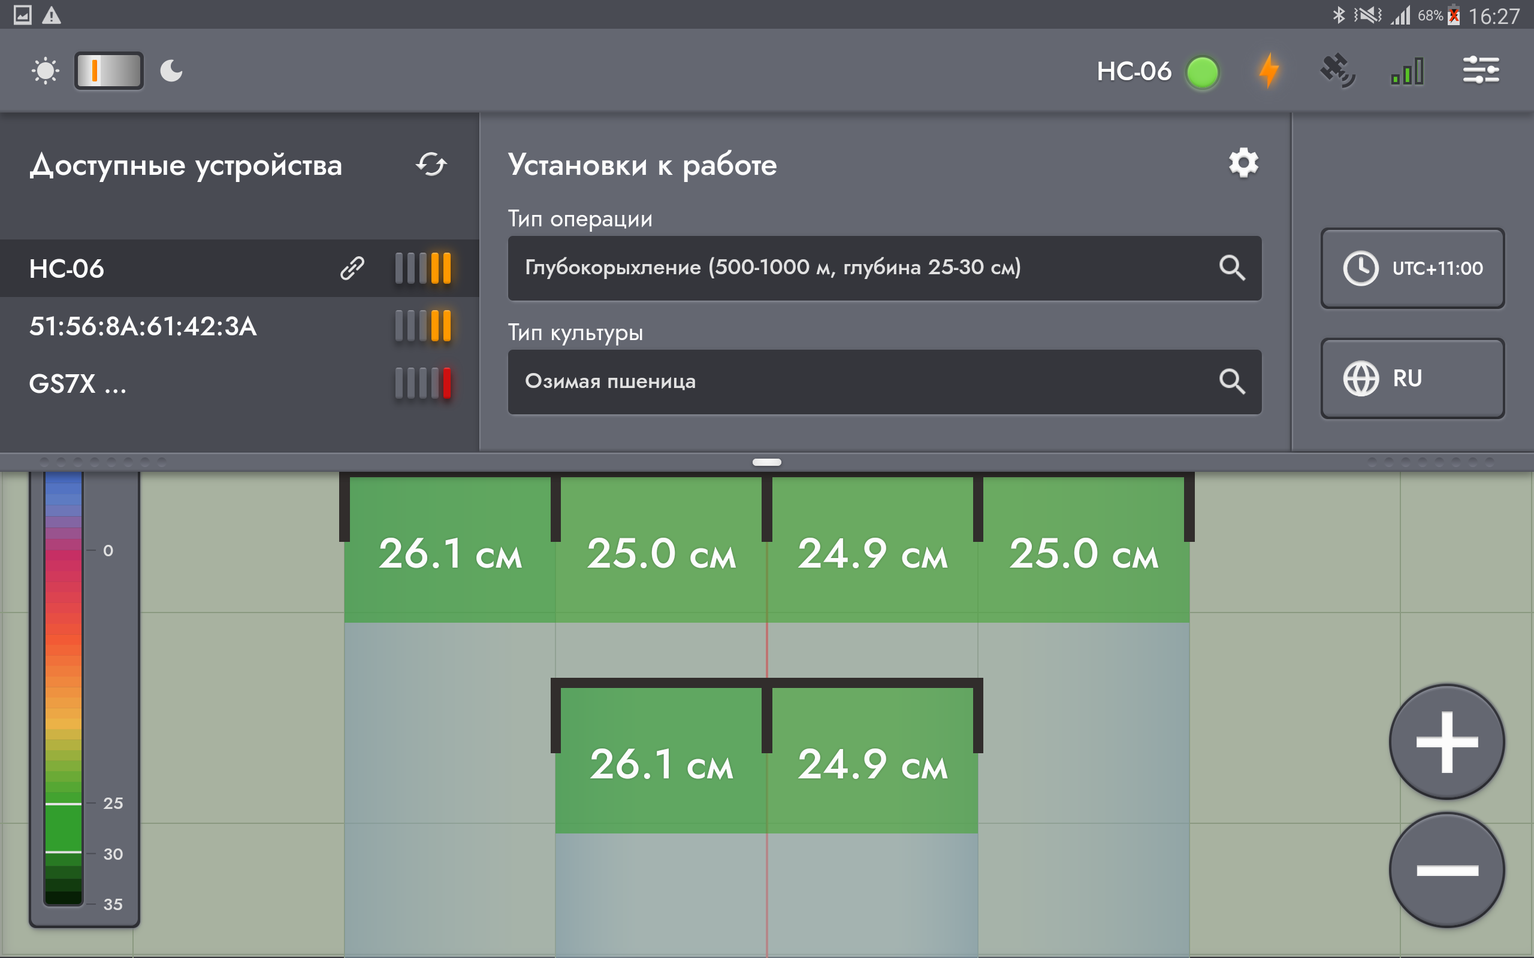Click the green signal strength bars icon
Viewport: 1534px width, 958px height.
[x=1407, y=71]
